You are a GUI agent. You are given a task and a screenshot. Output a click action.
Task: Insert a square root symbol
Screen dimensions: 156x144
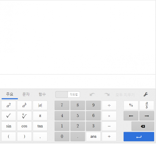[x=9, y=116]
